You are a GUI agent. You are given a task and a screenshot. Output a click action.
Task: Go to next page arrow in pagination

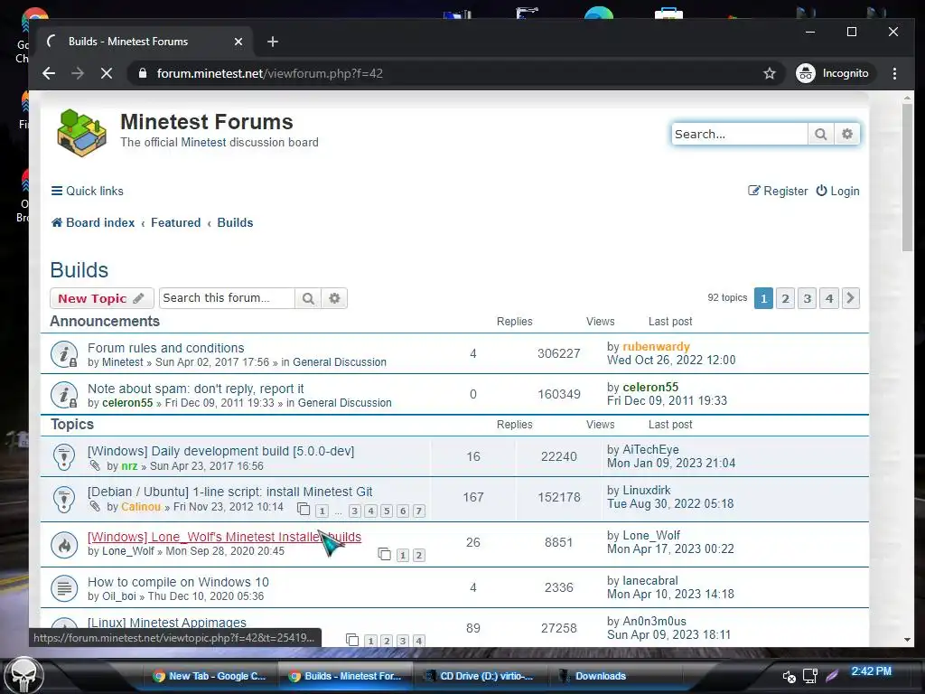[850, 298]
